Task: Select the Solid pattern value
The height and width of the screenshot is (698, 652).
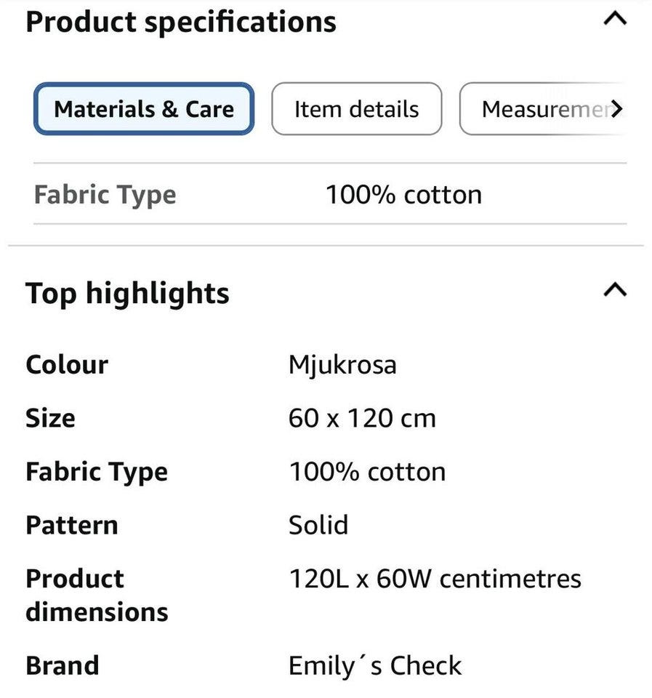Action: tap(318, 525)
